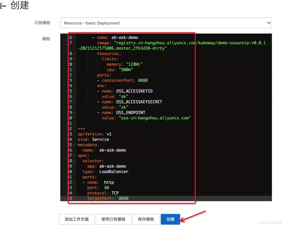
Task: Click the 使用已有模板 button
Action: 113,219
